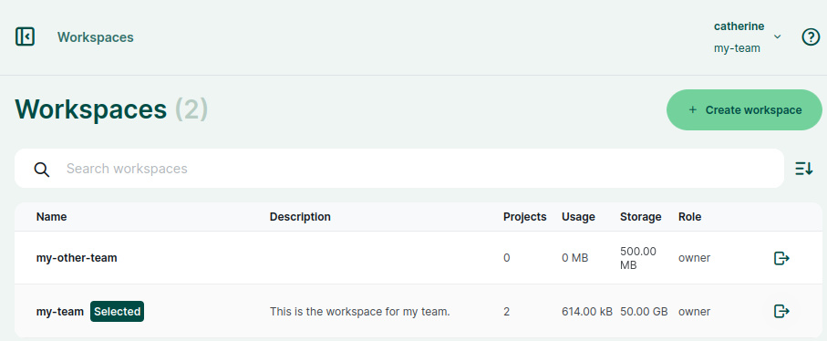Click the 614.00 kB usage value
Screen dimensions: 827x341
[587, 312]
